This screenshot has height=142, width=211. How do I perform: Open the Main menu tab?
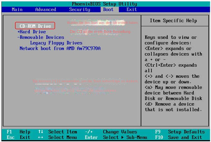(x=17, y=9)
